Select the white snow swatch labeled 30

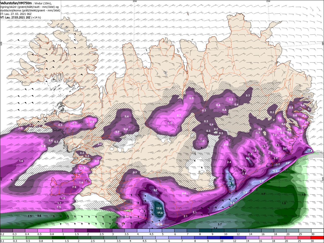click(x=318, y=230)
